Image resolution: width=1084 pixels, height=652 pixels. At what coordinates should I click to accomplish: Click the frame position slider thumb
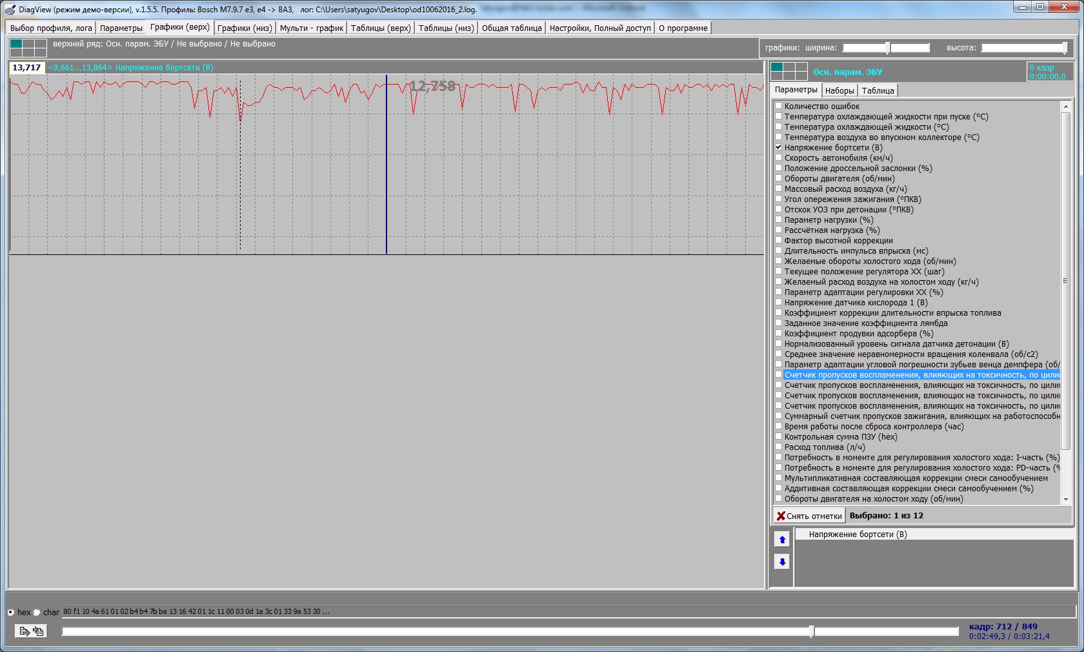point(812,631)
